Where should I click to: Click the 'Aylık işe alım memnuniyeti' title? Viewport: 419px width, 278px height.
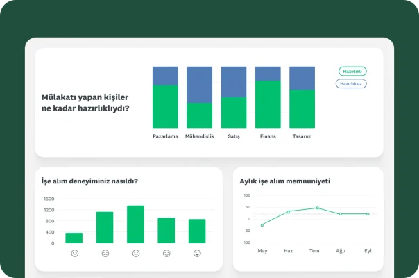(284, 181)
